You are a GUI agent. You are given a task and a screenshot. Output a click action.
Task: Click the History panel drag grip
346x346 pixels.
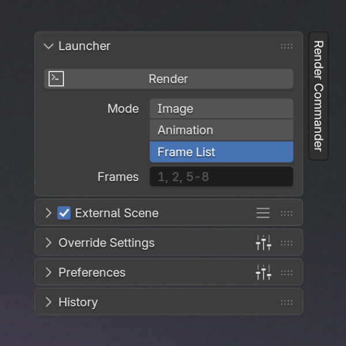click(287, 302)
